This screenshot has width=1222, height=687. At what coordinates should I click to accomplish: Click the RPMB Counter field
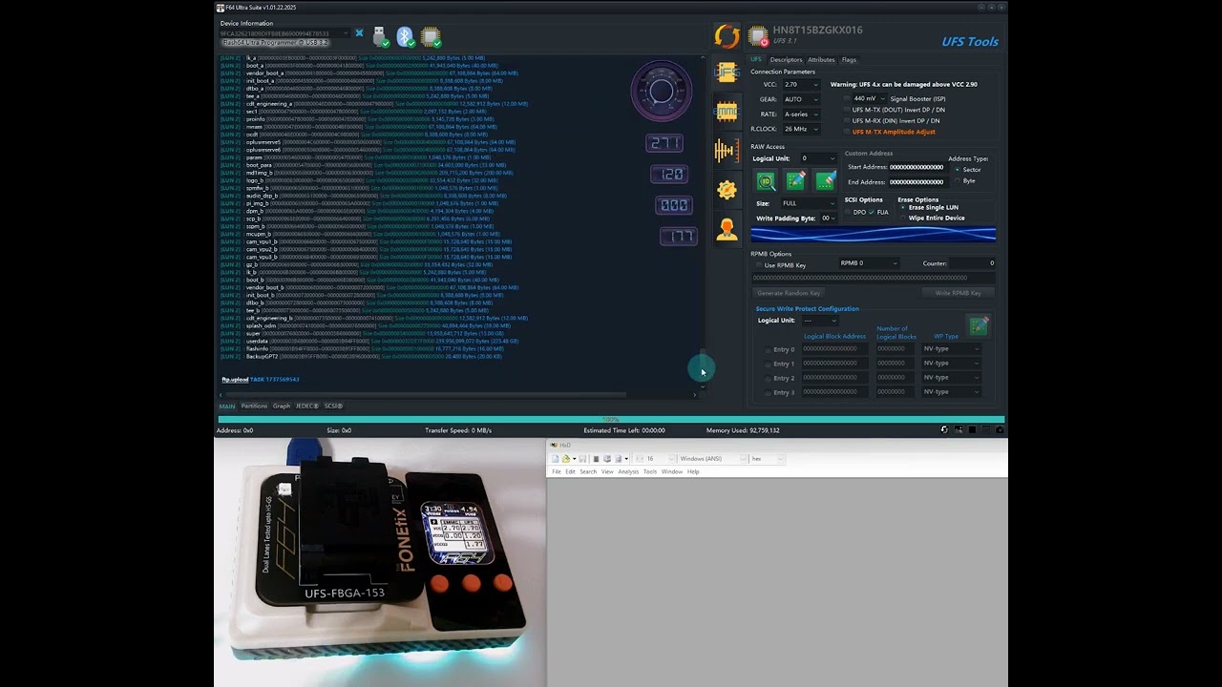pos(973,263)
